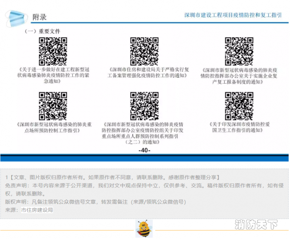Click the 免责声明 disclaimer paragraph
The width and height of the screenshot is (290, 239).
coord(144,189)
